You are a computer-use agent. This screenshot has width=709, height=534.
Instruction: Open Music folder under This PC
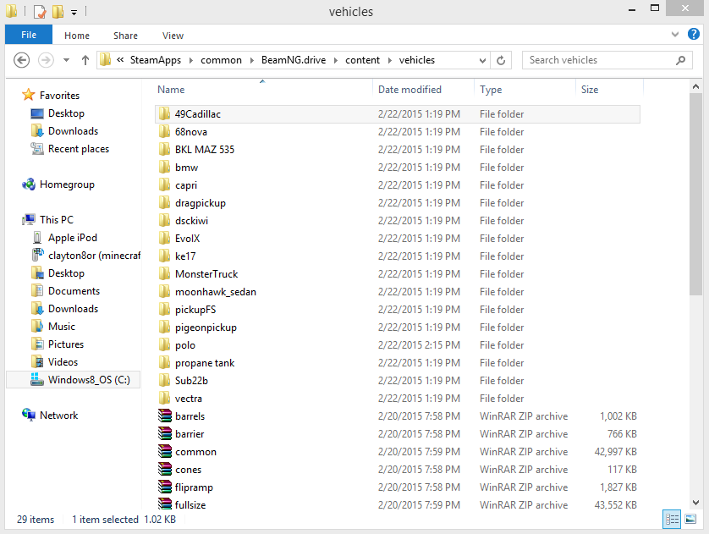62,327
